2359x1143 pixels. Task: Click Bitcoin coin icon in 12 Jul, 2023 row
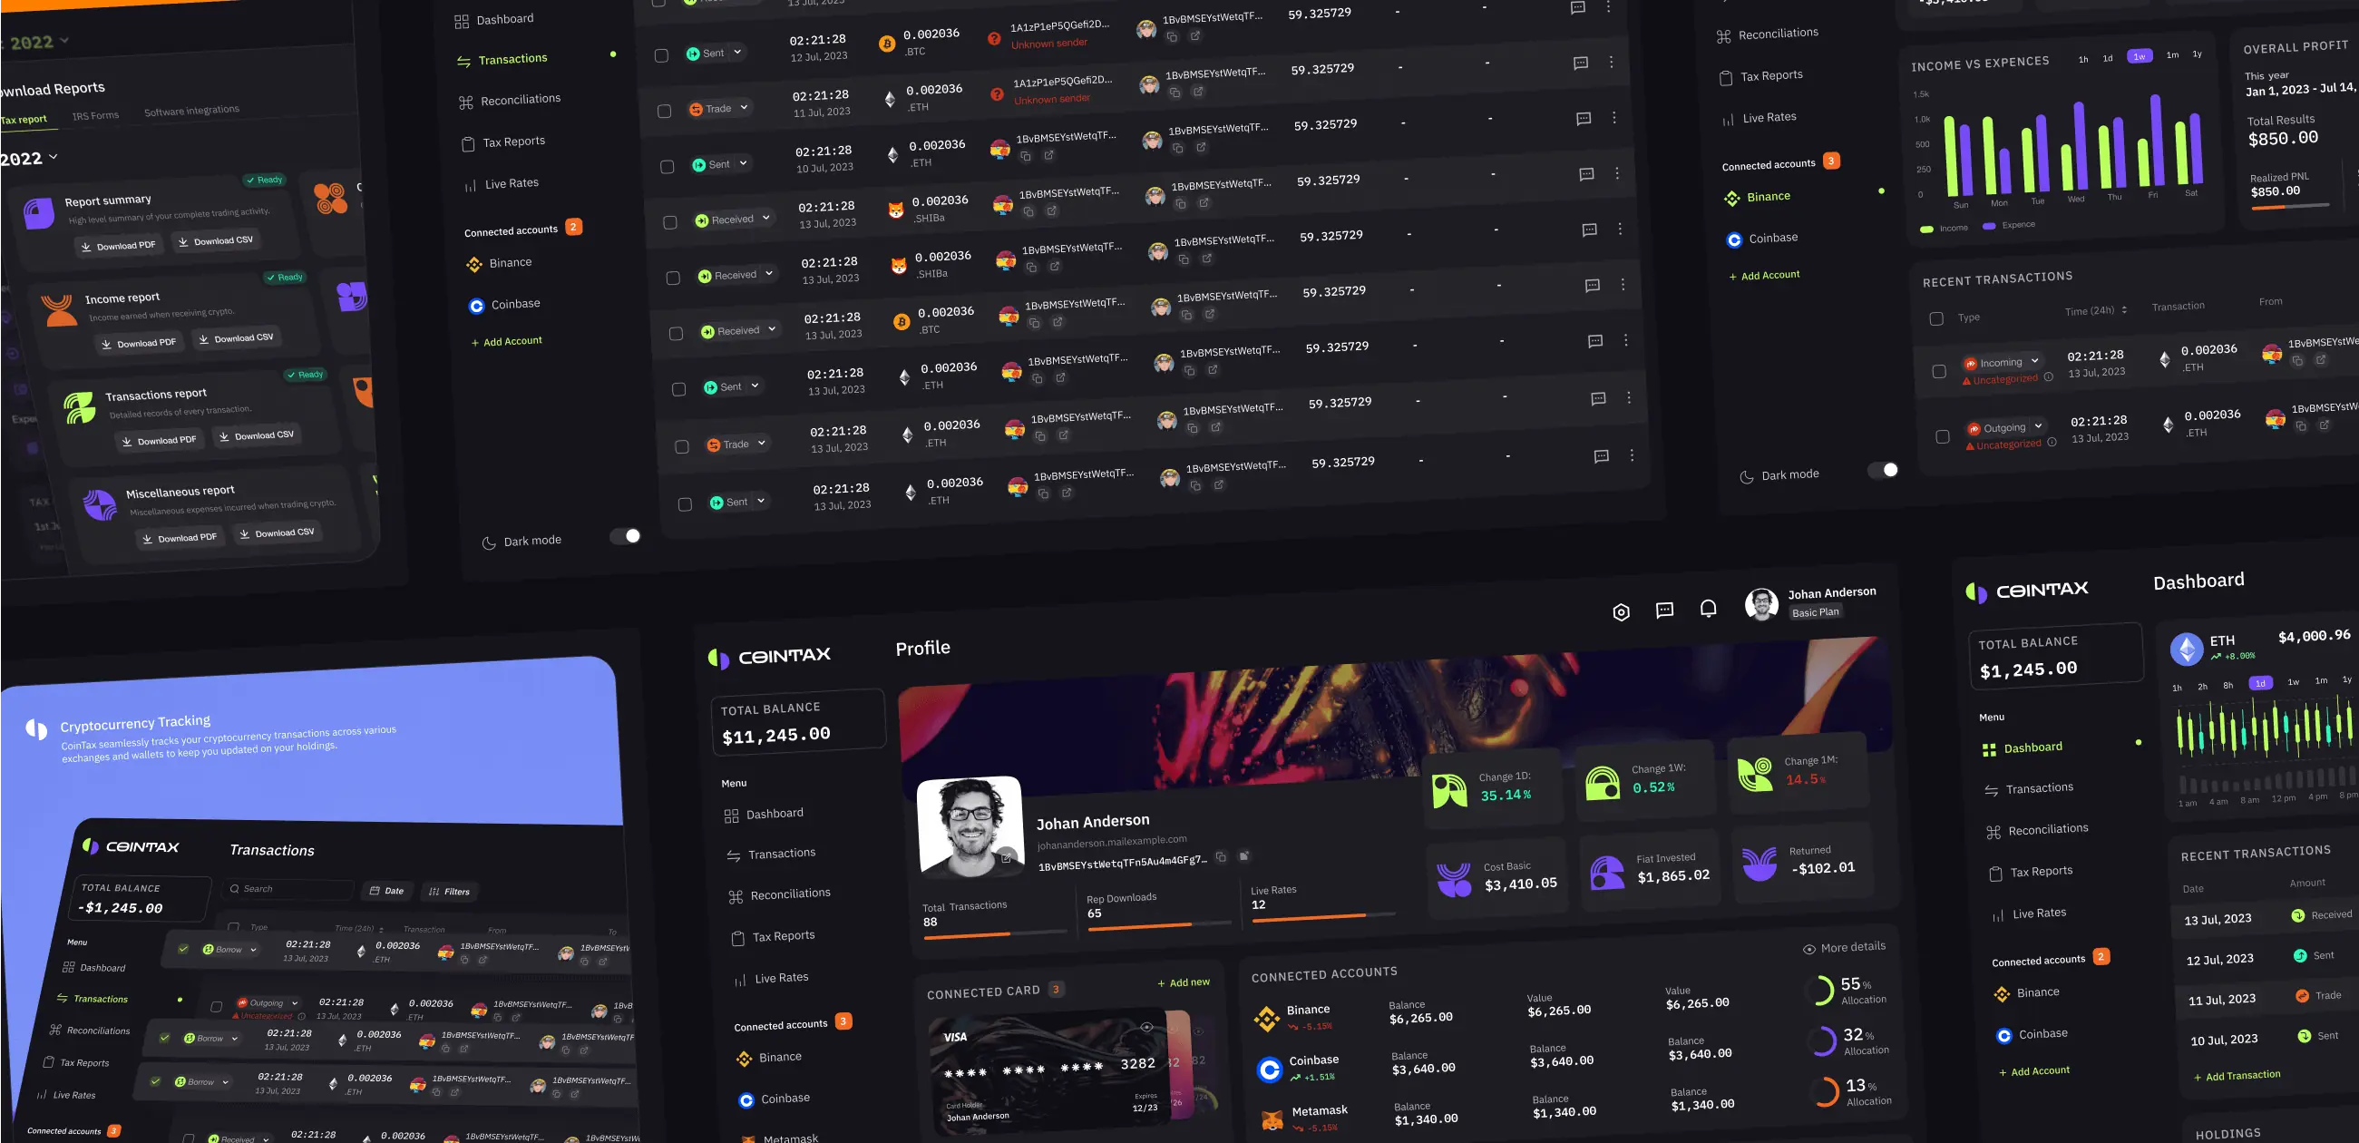(886, 43)
